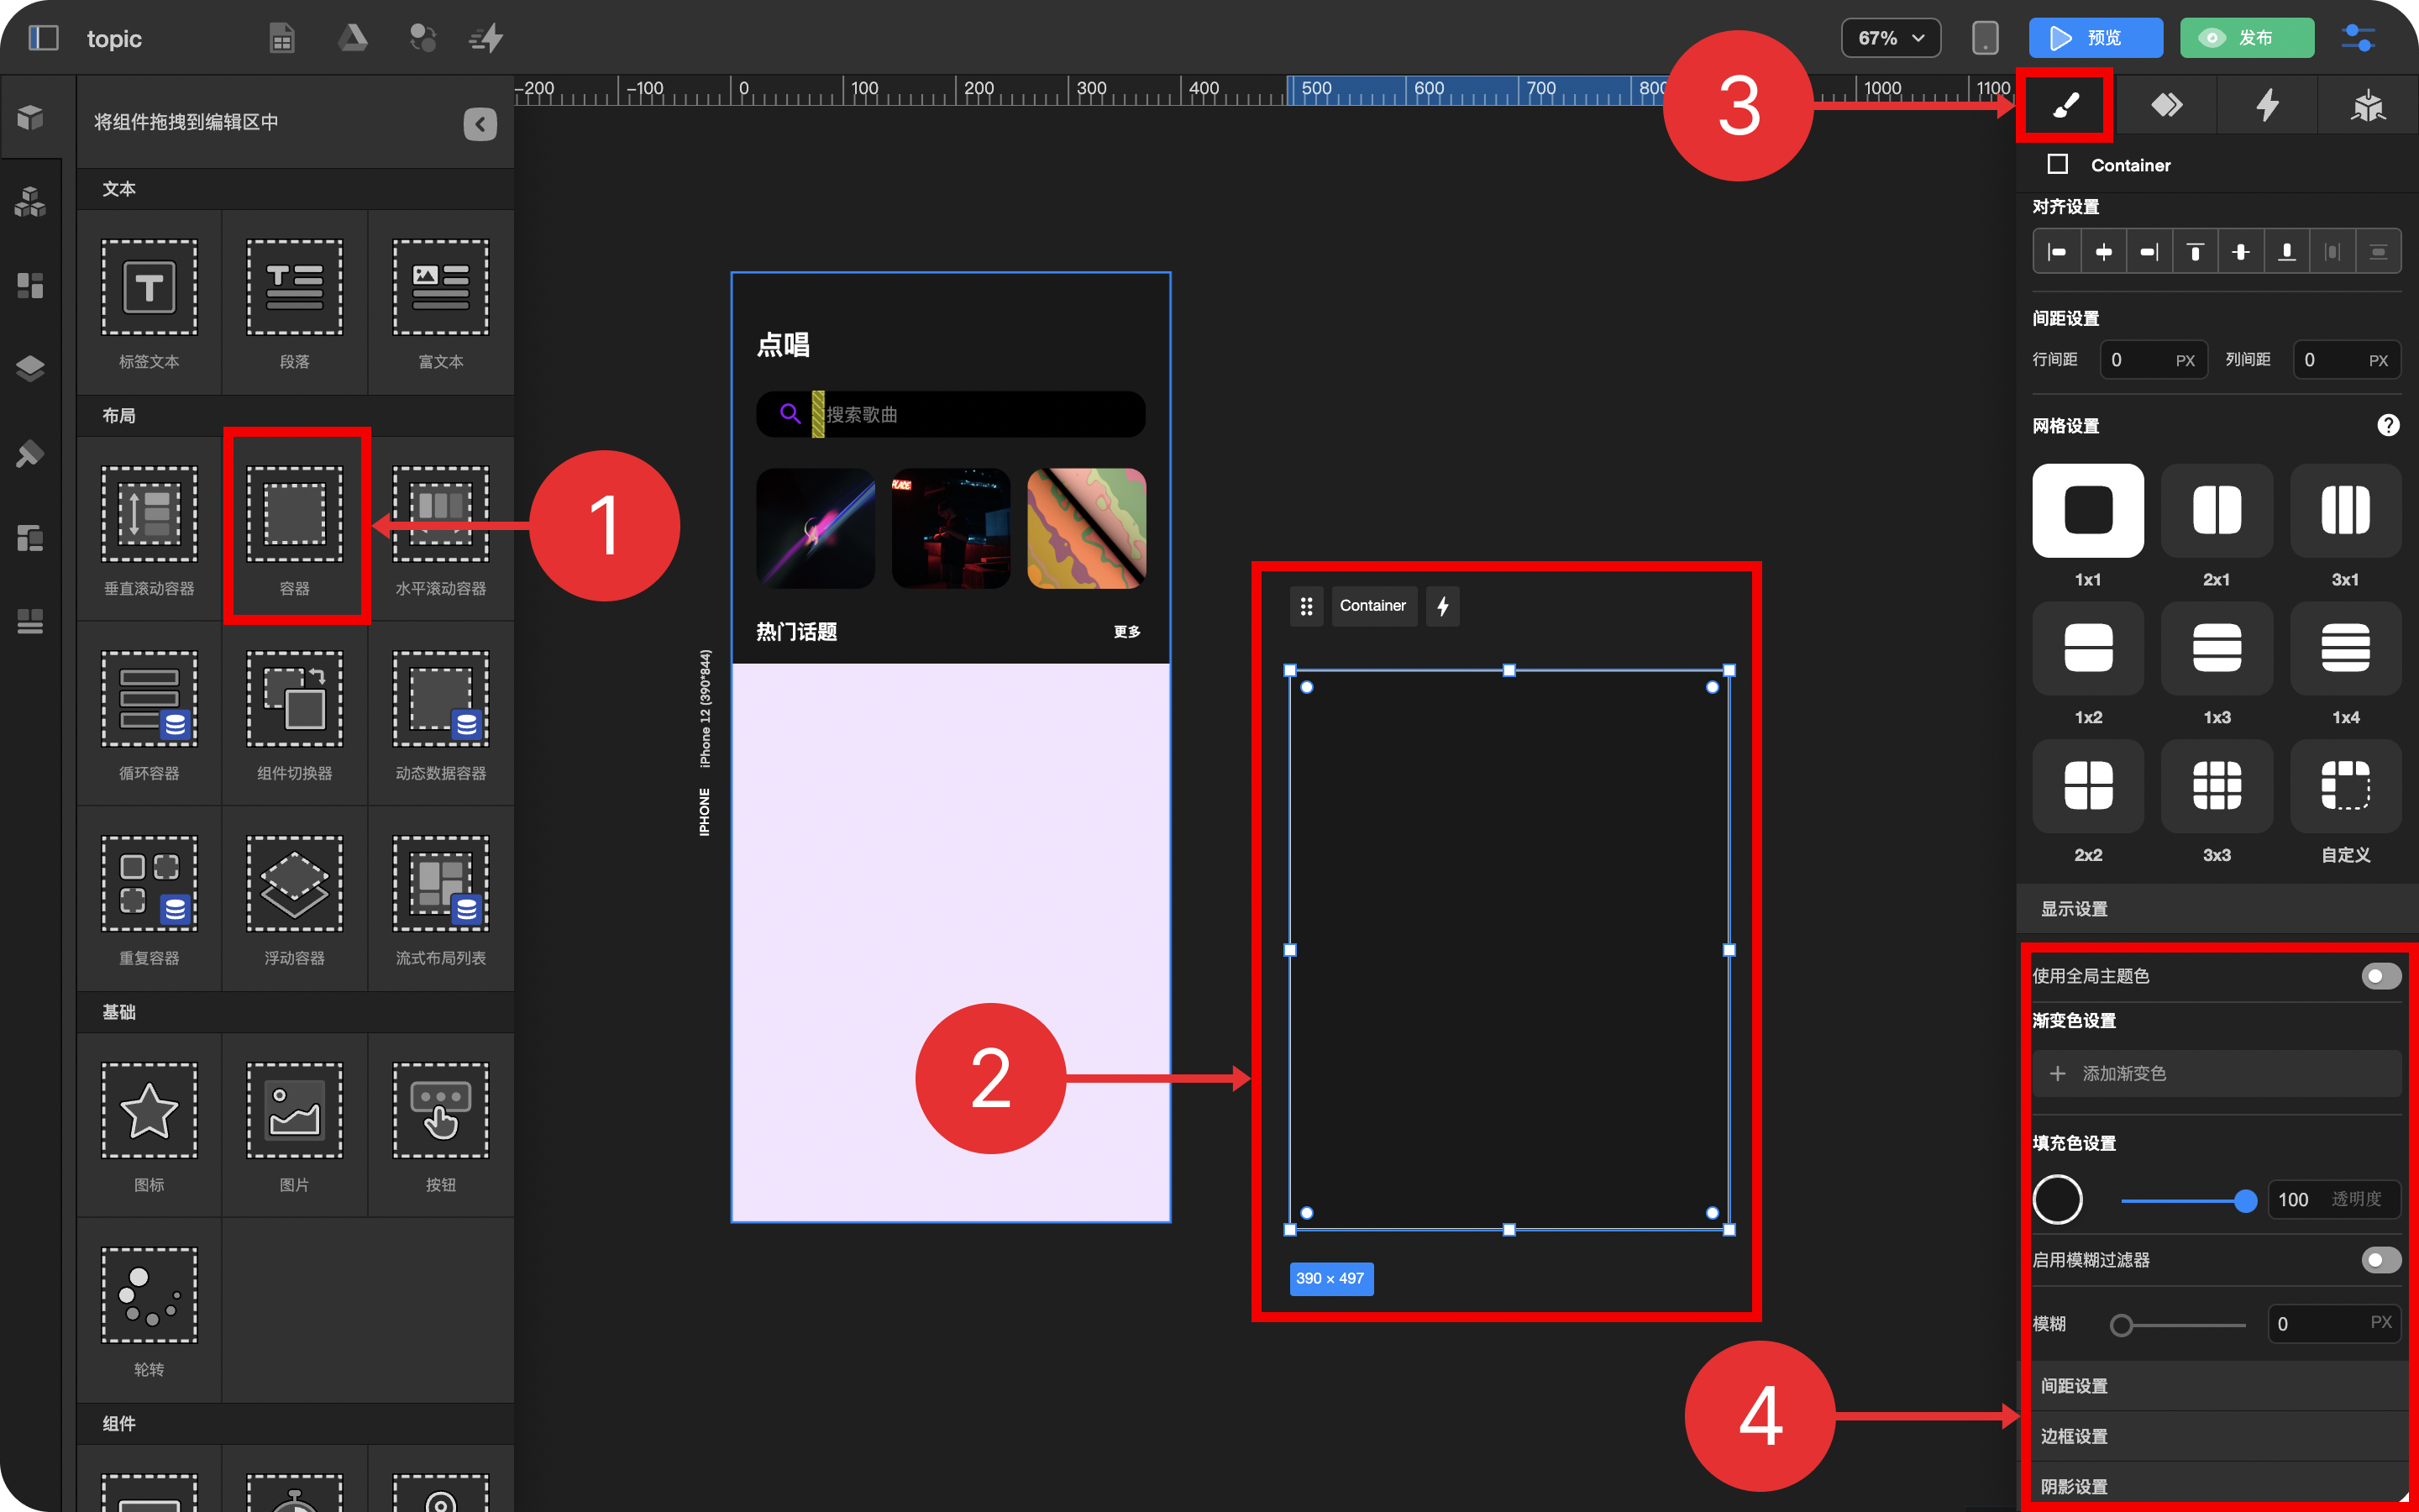Select the 流式布局列表 component

click(441, 899)
